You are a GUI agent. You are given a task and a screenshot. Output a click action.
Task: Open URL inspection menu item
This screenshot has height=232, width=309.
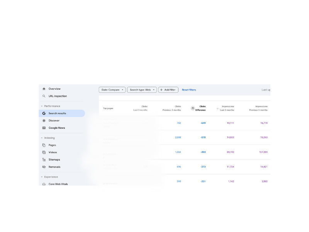pos(58,96)
